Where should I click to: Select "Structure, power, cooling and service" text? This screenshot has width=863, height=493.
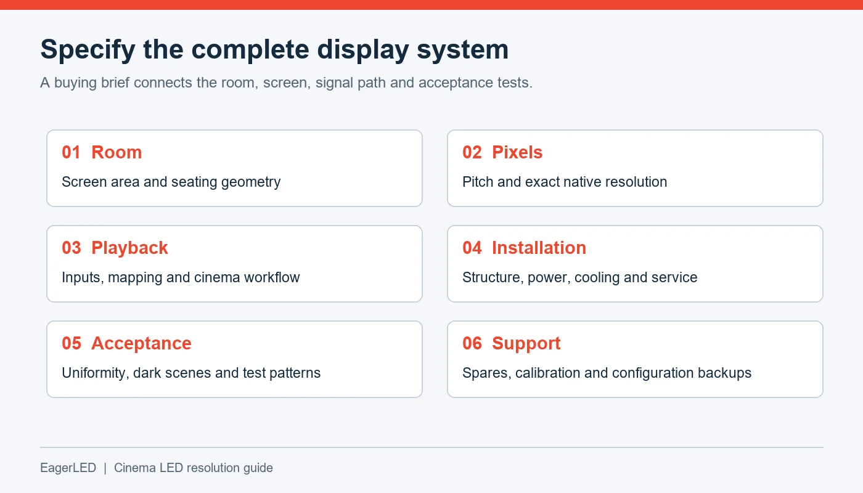coord(580,277)
